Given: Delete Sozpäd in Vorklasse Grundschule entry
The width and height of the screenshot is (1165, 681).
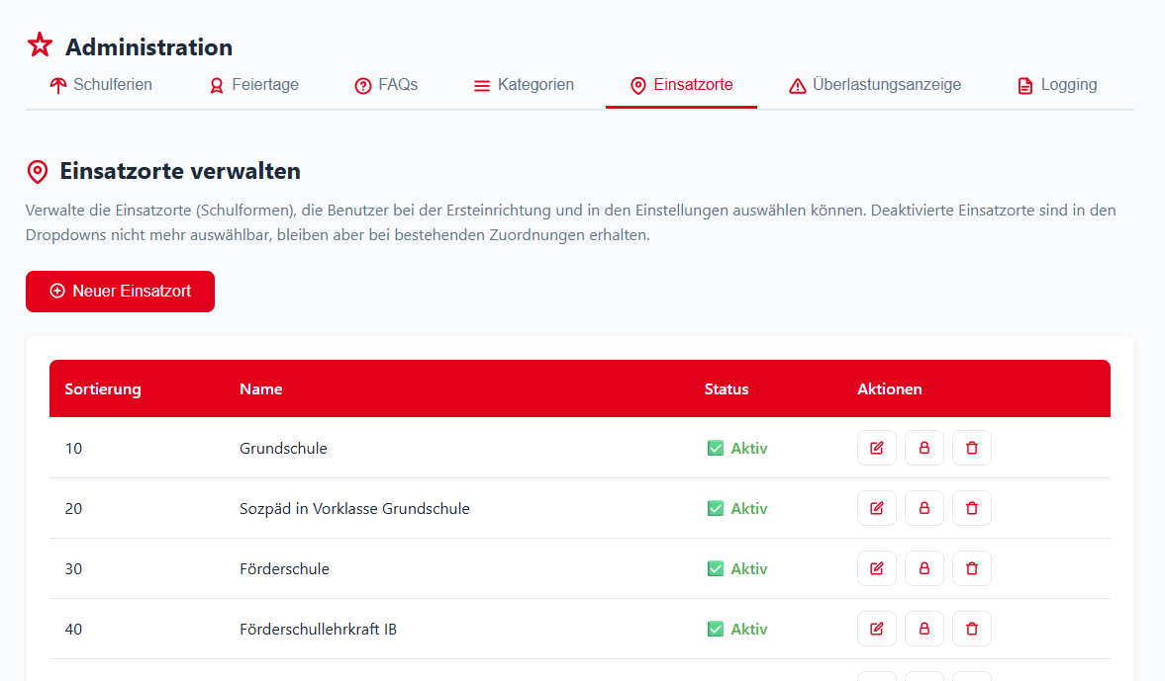Looking at the screenshot, I should (x=972, y=508).
